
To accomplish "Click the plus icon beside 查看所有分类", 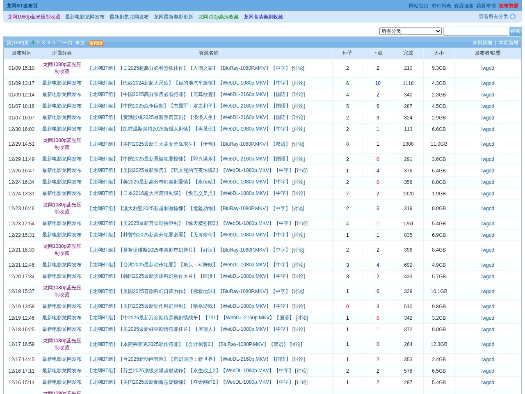I will pyautogui.click(x=513, y=16).
